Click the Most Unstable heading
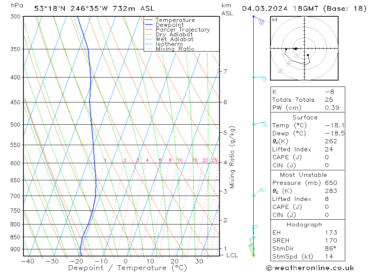Image resolution: width=372 pixels, height=272 pixels. click(x=304, y=175)
